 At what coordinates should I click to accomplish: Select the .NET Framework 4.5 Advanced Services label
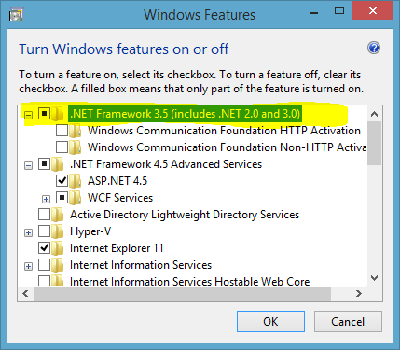(x=166, y=164)
